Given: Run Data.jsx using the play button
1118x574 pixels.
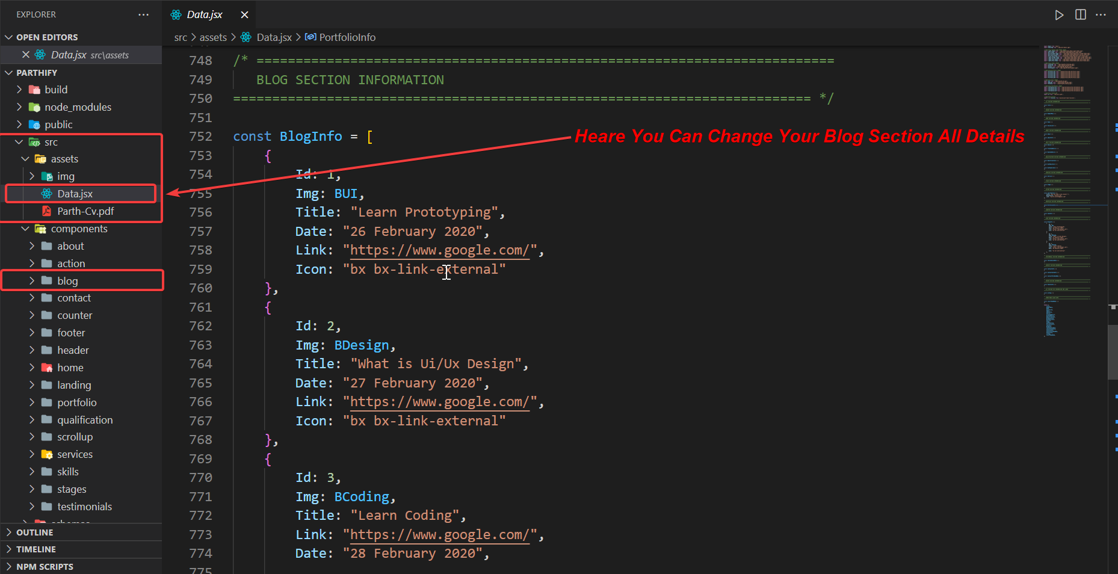Looking at the screenshot, I should [x=1059, y=14].
